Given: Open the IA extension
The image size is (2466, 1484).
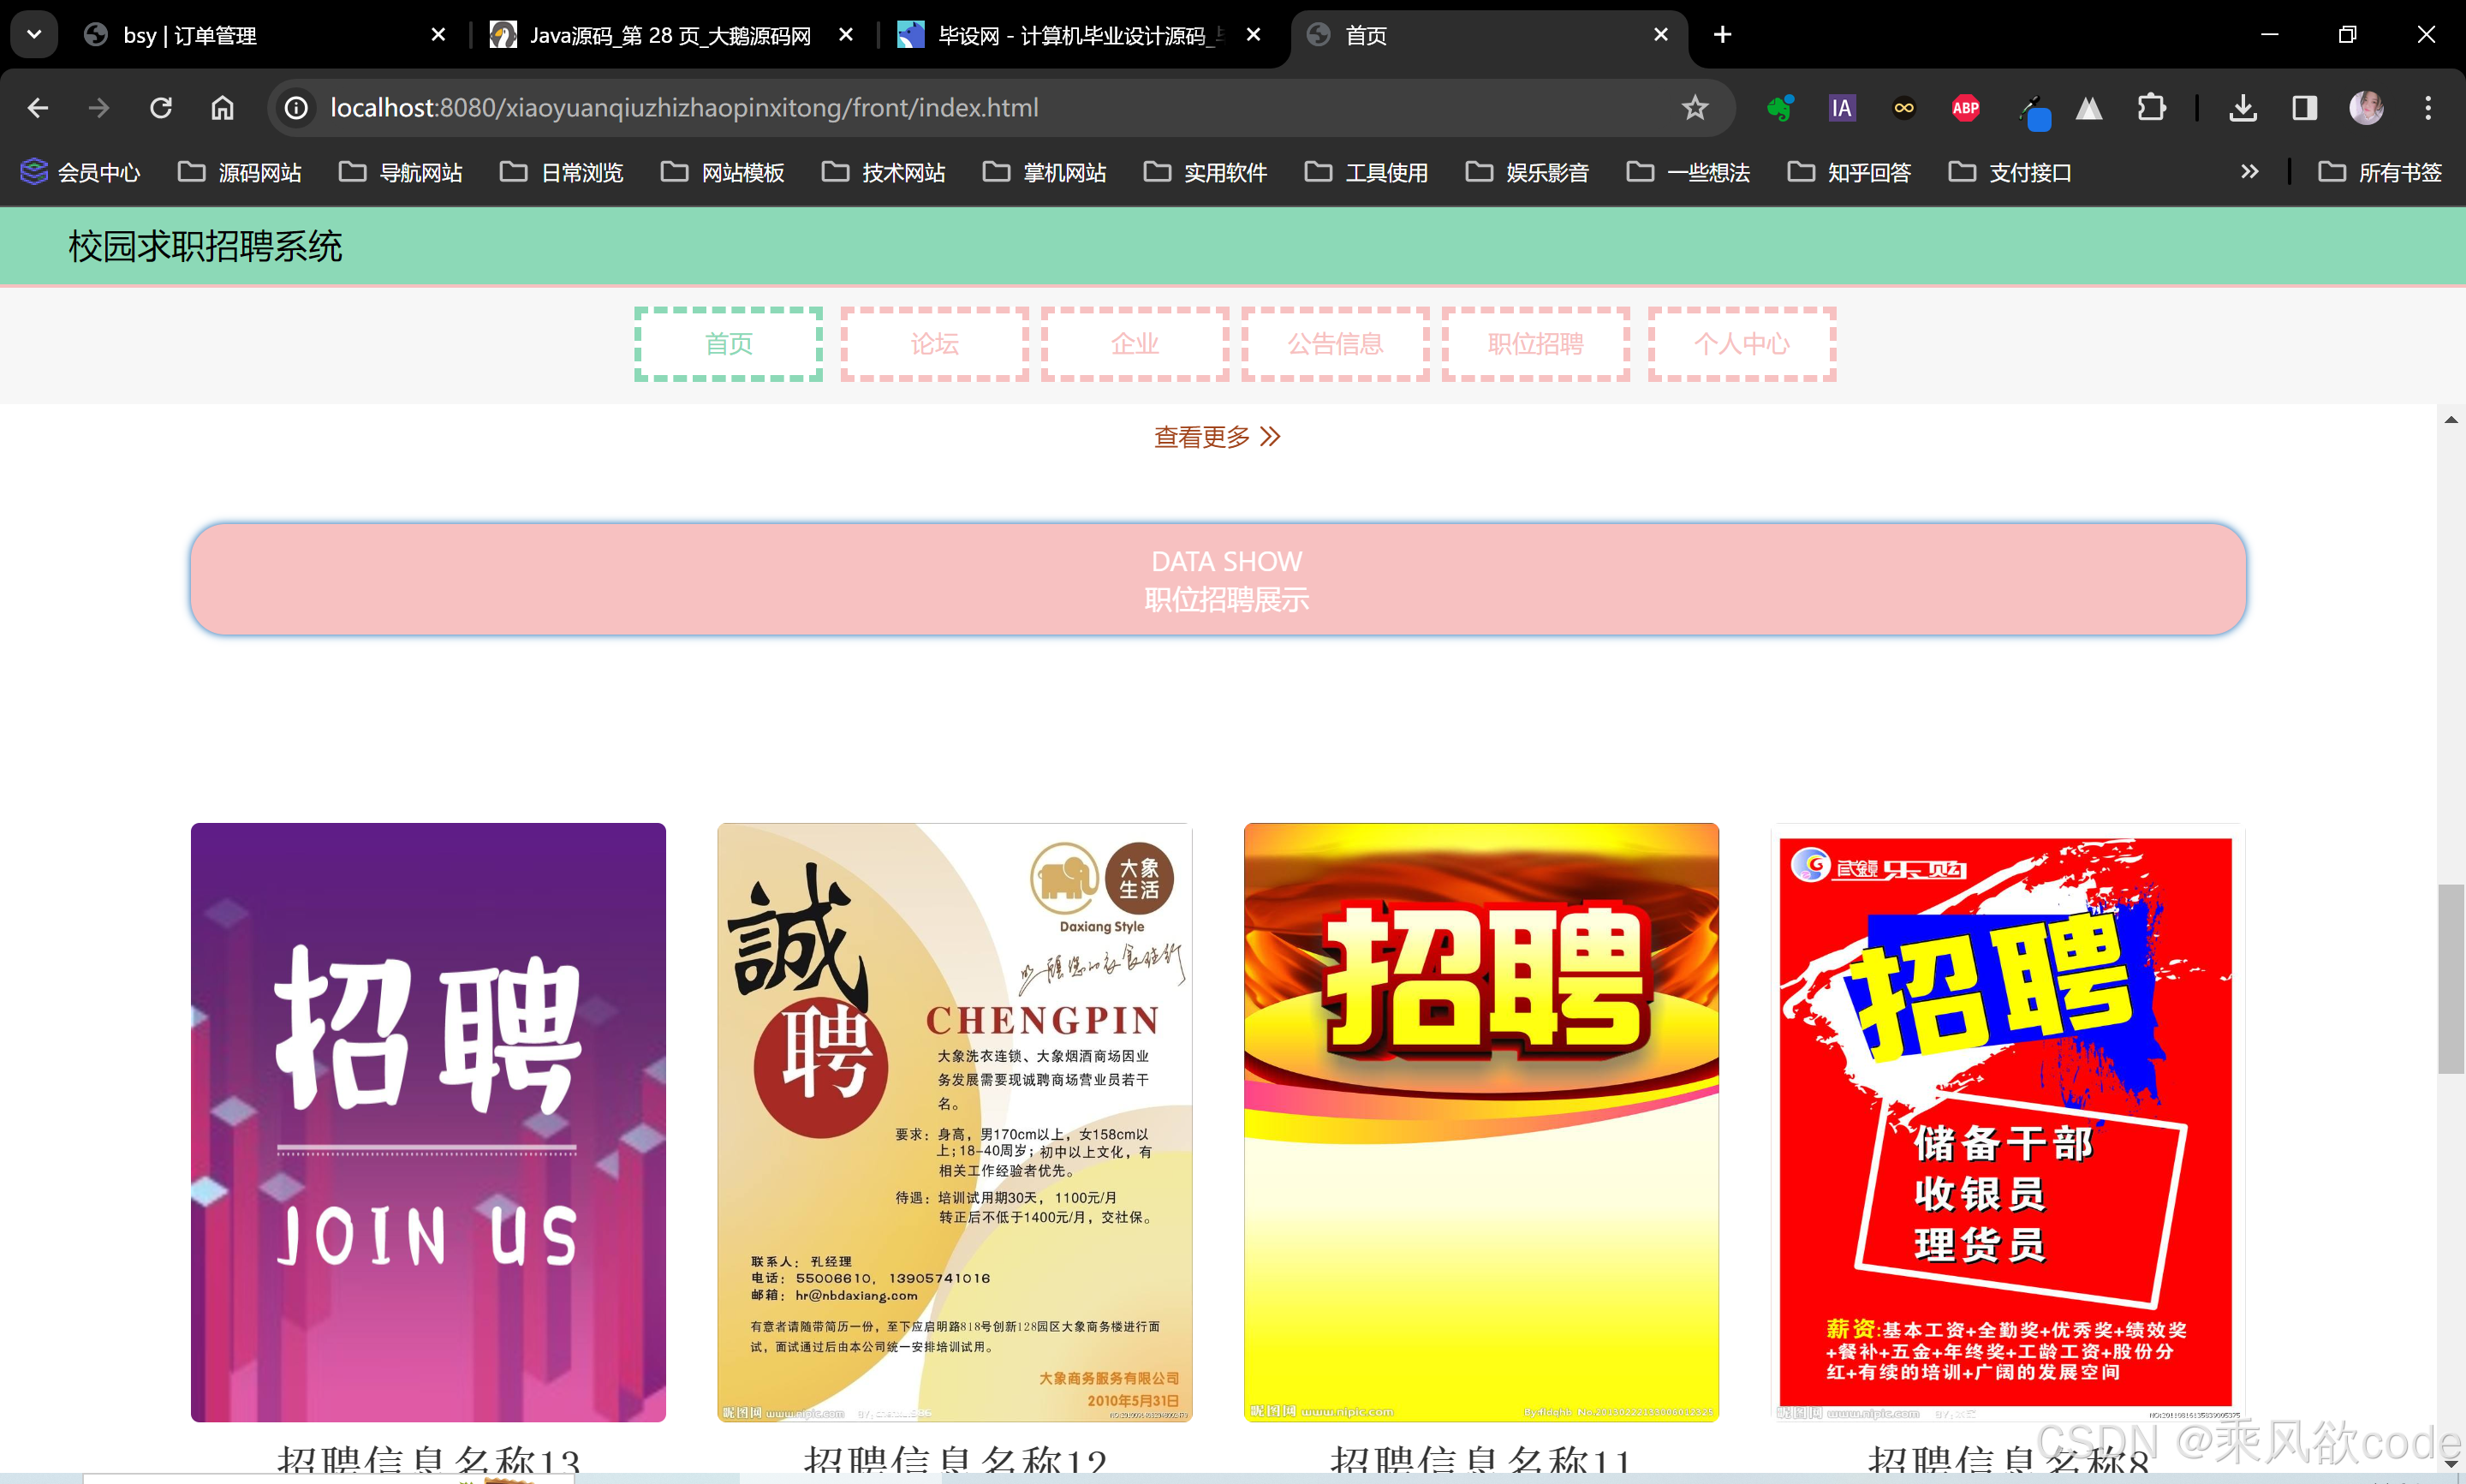Looking at the screenshot, I should [1843, 108].
